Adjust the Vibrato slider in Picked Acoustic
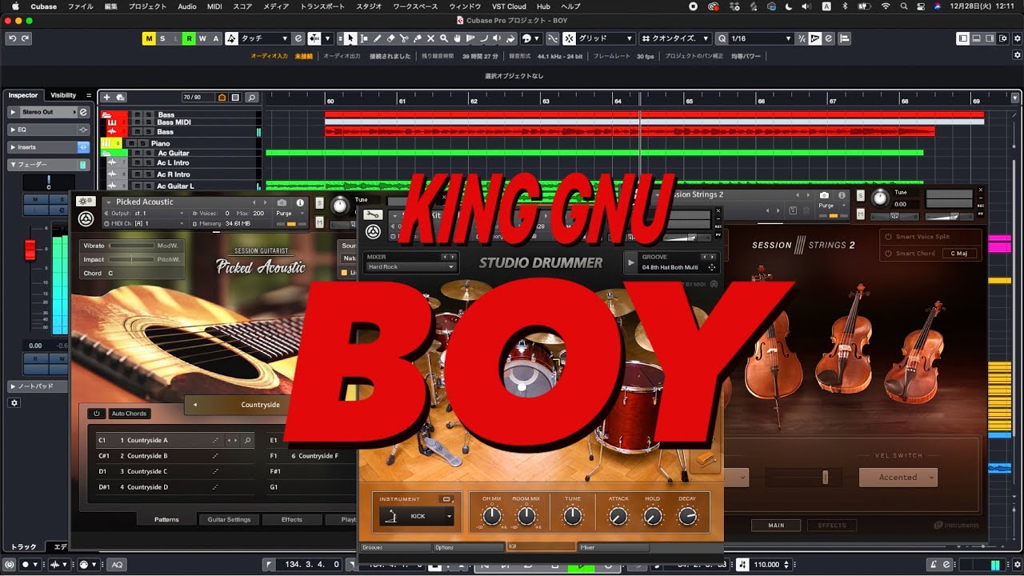The height and width of the screenshot is (576, 1024). pos(130,246)
